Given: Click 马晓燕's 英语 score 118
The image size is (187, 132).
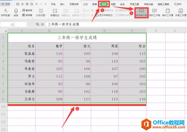Looking at the screenshot, I should (x=105, y=91).
